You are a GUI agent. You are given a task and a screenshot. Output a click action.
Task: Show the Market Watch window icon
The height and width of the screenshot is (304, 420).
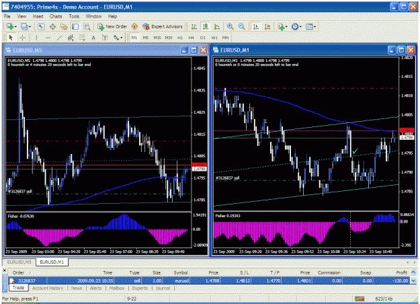pyautogui.click(x=41, y=26)
